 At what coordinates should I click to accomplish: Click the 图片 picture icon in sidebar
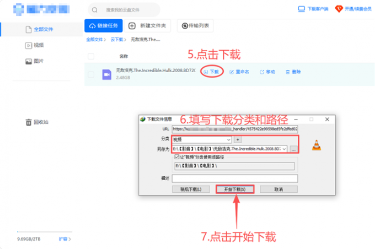[x=29, y=61]
